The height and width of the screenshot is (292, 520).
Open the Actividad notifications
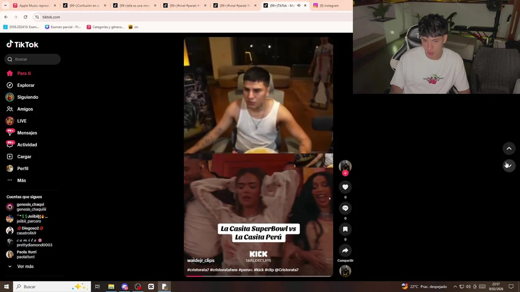pyautogui.click(x=22, y=145)
